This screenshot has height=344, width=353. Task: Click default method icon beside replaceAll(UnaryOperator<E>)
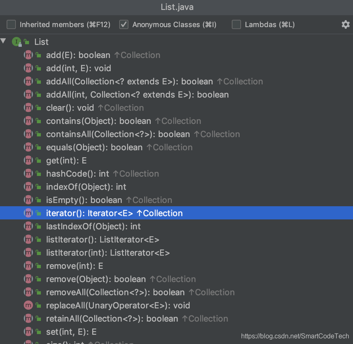click(x=28, y=305)
